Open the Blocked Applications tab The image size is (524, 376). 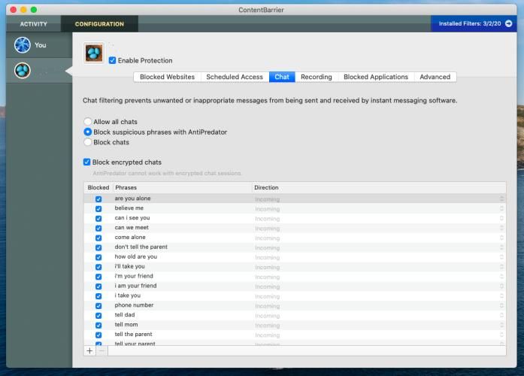(376, 77)
